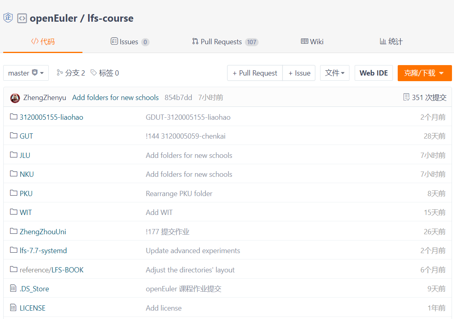
Task: Launch the Web IDE button
Action: (374, 73)
